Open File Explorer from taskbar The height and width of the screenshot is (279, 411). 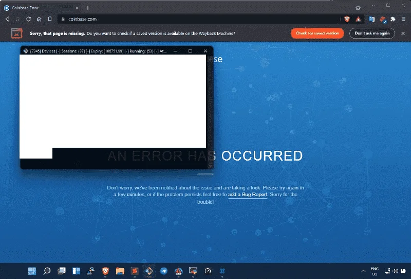pyautogui.click(x=120, y=271)
